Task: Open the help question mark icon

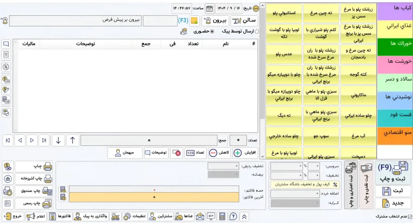Action: (233, 216)
